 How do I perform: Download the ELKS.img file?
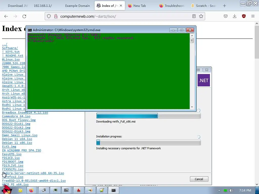click(x=9, y=147)
